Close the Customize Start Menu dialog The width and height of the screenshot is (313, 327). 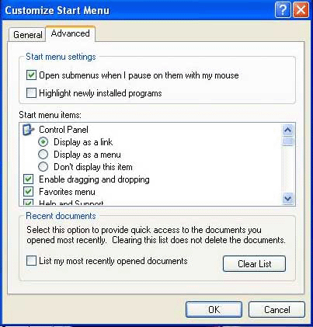301,10
